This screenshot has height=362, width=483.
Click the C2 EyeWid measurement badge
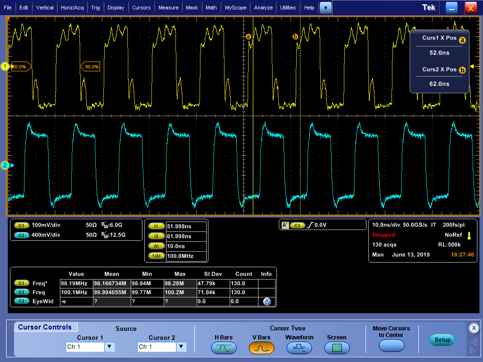21,301
